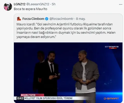Play the award ceremony video
Screen dimensions: 124x103
68,73
